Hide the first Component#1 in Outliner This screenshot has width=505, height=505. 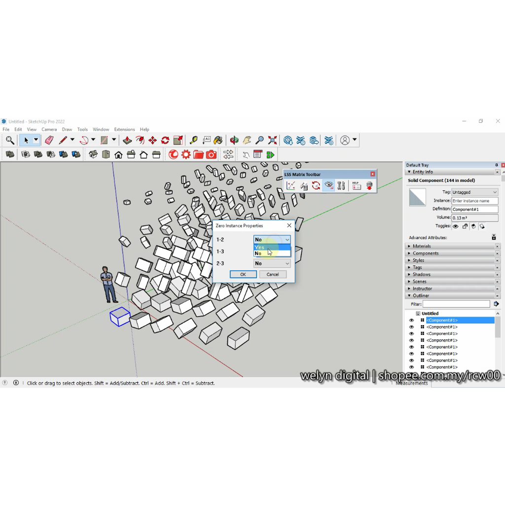tap(411, 320)
